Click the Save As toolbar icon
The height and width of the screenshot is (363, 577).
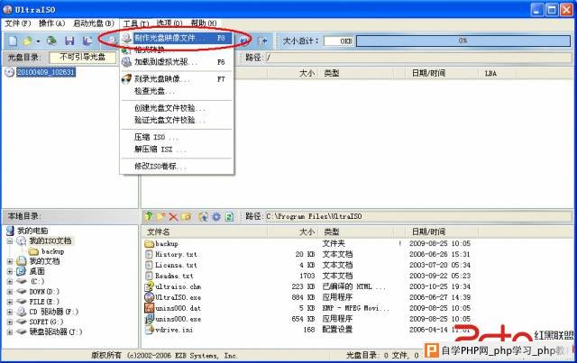87,41
